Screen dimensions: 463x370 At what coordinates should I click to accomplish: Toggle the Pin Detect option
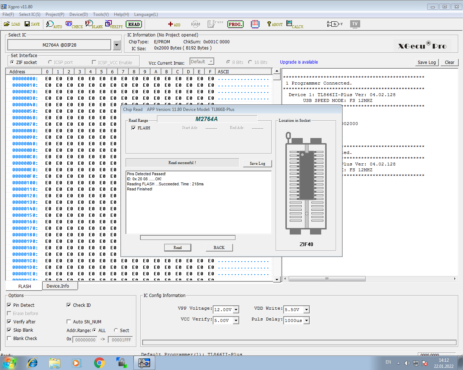pos(9,305)
